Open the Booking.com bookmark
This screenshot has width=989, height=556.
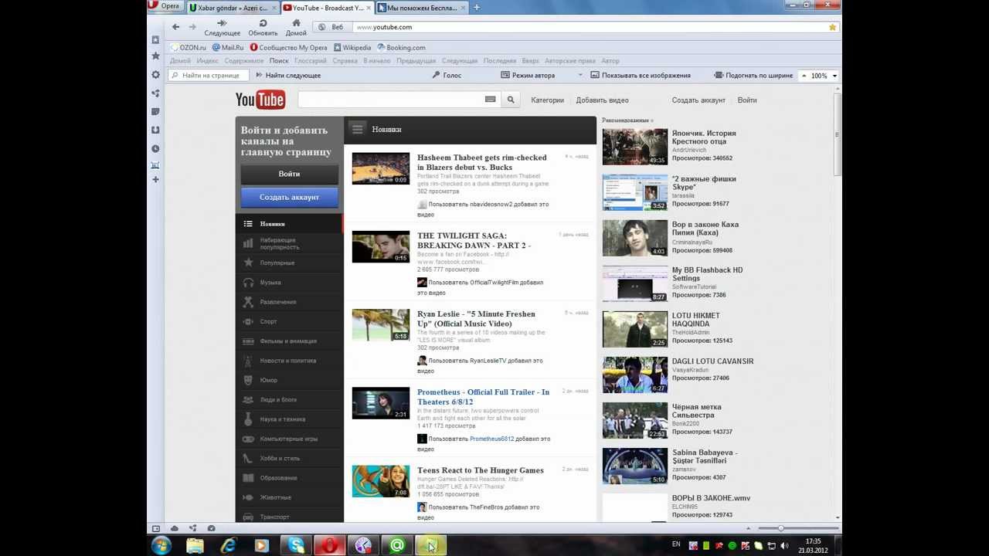point(401,47)
